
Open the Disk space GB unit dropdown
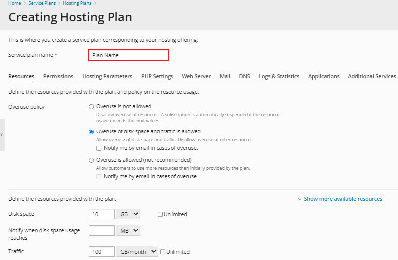point(128,214)
